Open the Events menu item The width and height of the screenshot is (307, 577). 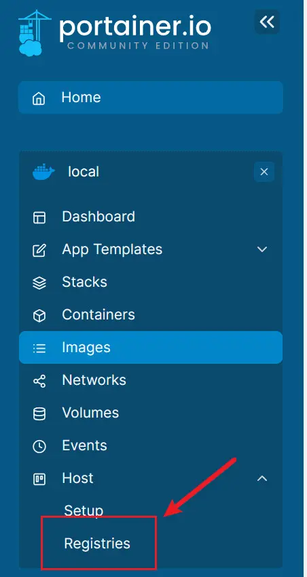coord(151,446)
